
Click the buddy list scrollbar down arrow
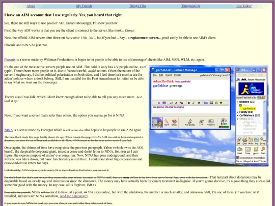(x=264, y=134)
